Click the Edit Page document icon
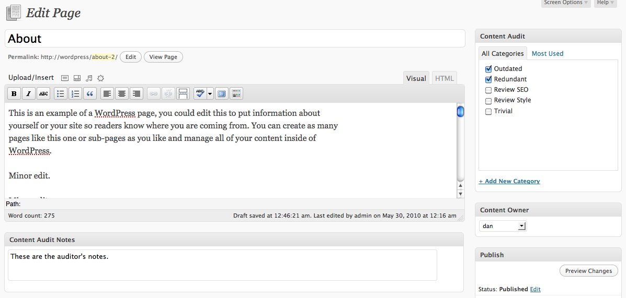626x298 pixels. coord(14,13)
